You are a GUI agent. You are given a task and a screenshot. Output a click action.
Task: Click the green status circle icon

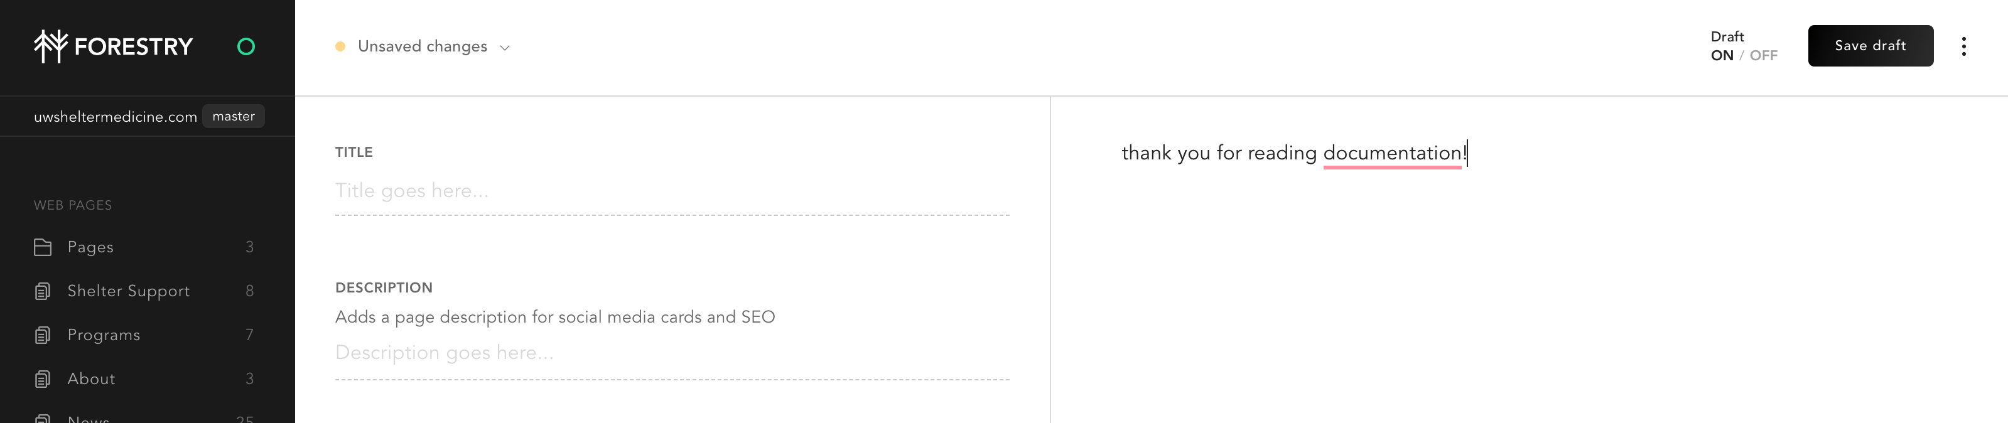click(246, 46)
